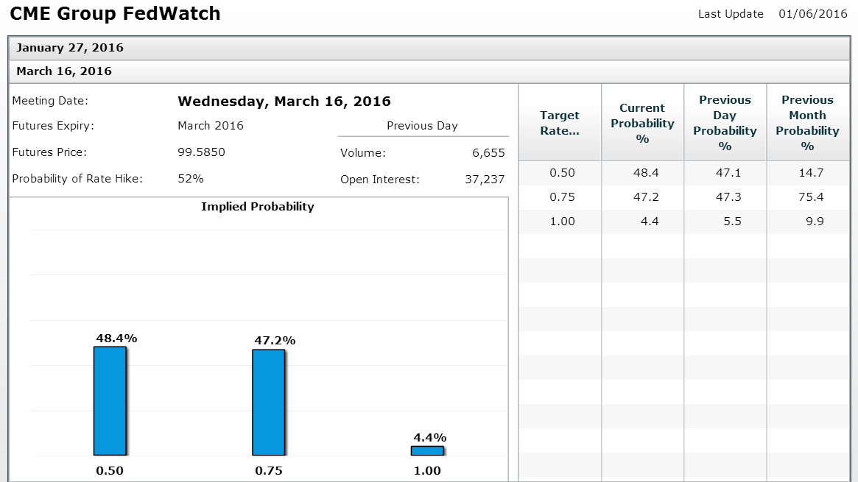Select the blue 0.75 rate bar

(x=269, y=403)
